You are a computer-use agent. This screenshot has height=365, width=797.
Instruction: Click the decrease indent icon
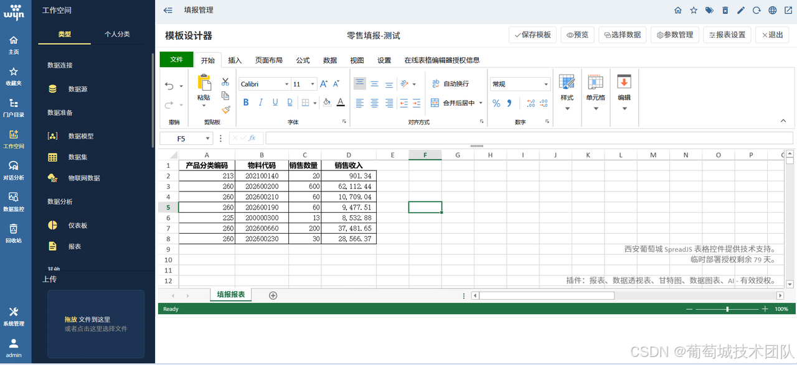pyautogui.click(x=404, y=103)
